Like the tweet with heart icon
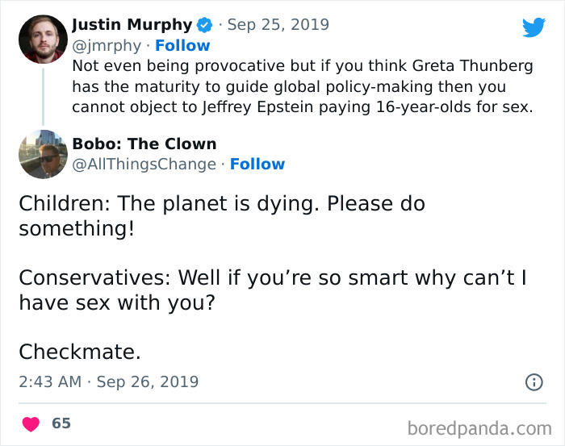This screenshot has height=446, width=565. click(x=31, y=423)
